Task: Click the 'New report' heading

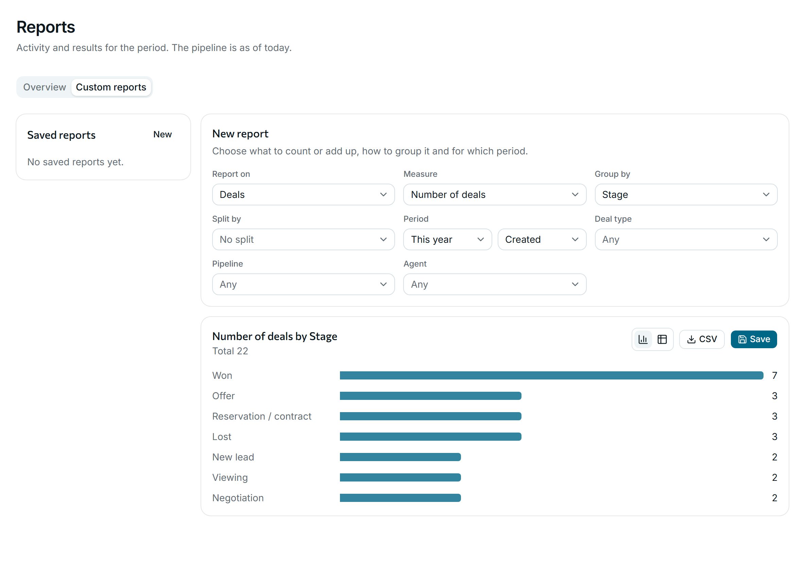Action: 240,134
